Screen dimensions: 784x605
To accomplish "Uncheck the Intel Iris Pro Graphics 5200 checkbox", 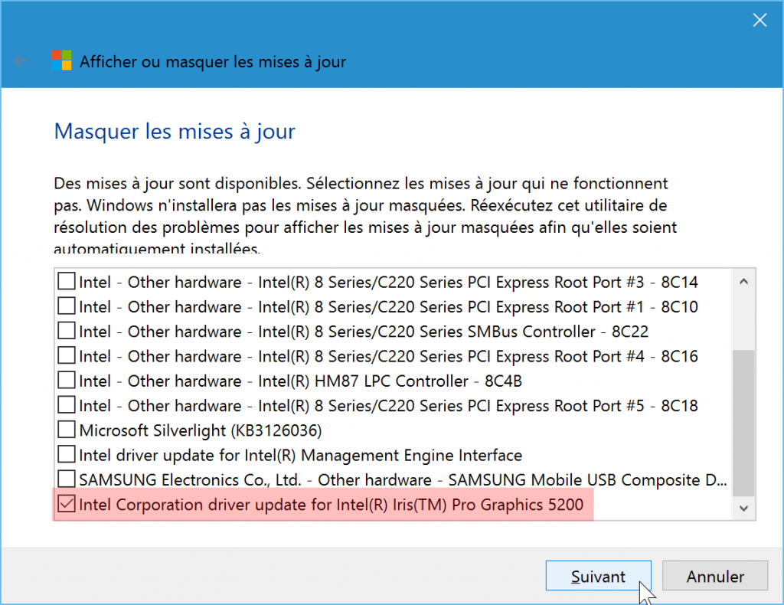I will coord(67,504).
